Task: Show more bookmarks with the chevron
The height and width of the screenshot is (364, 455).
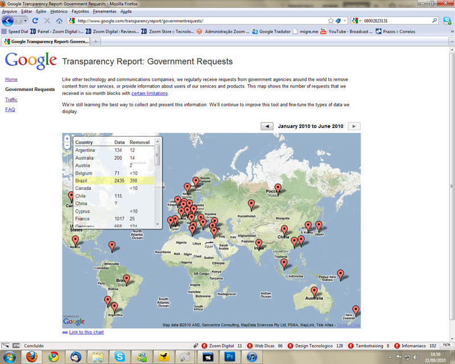Action: 452,32
